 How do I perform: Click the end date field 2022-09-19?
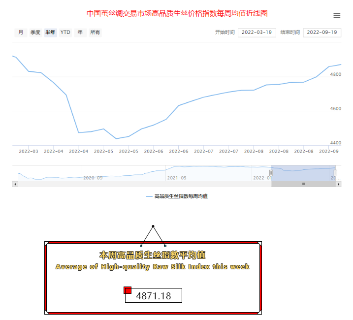coord(322,32)
